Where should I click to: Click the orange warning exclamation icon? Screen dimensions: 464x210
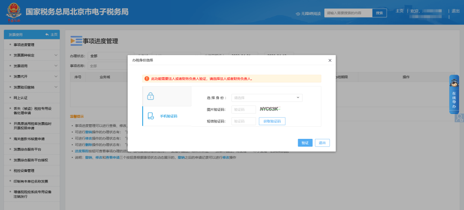click(147, 79)
